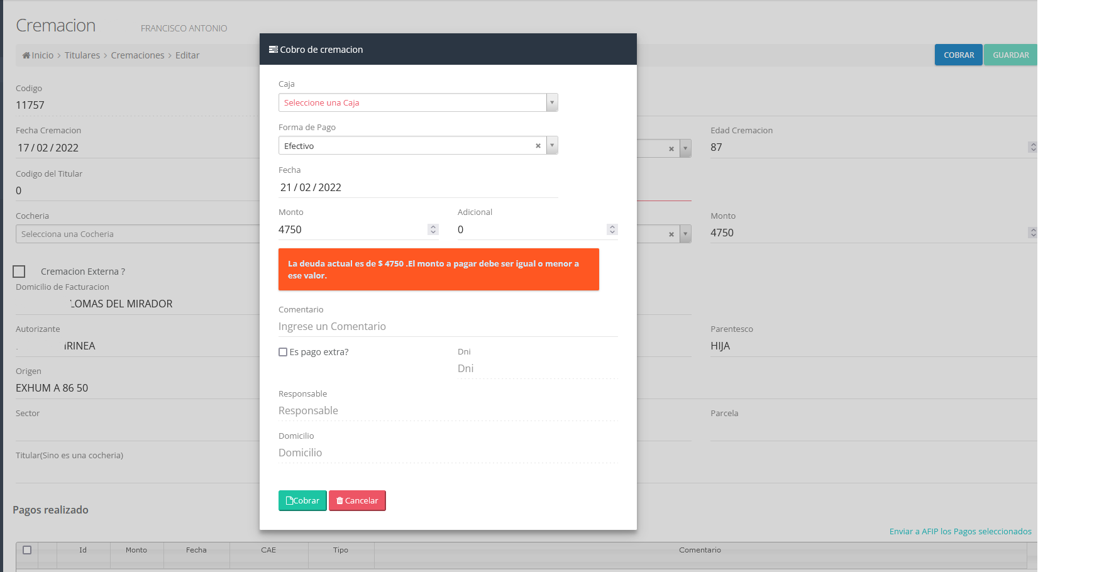The width and height of the screenshot is (1104, 572).
Task: Clear Efectivo with the x icon
Action: point(538,146)
